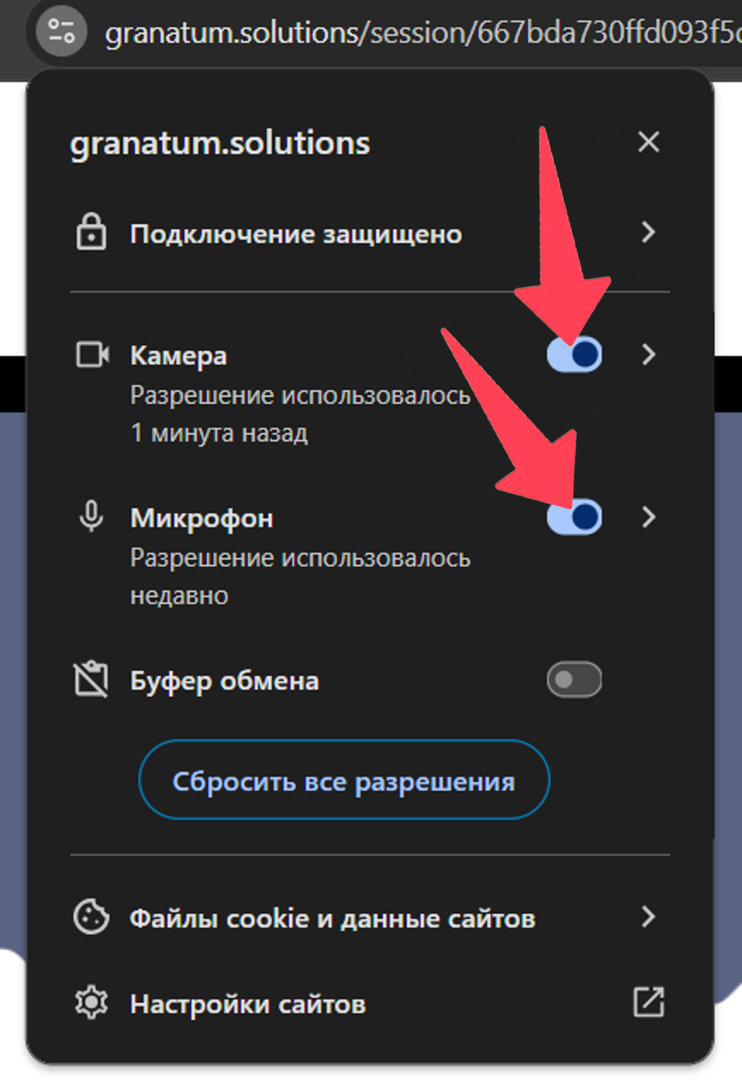This screenshot has width=742, height=1085.
Task: Open site settings via external link icon
Action: tap(648, 1003)
